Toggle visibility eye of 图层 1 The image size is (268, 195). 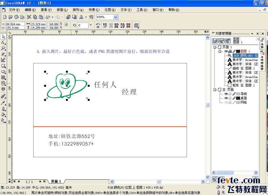(x=226, y=51)
